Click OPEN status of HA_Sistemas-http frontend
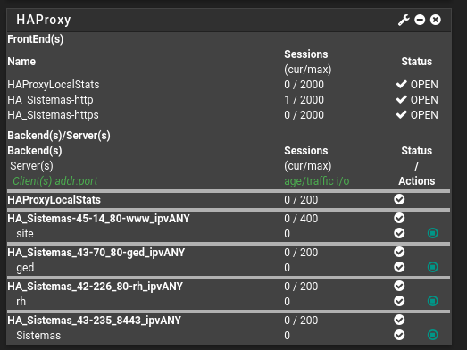The width and height of the screenshot is (467, 350). 417,100
